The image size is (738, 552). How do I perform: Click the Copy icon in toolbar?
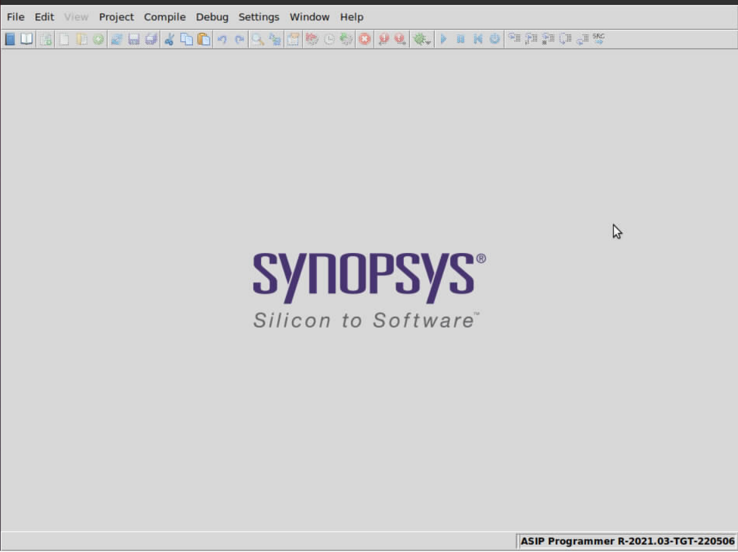(186, 39)
